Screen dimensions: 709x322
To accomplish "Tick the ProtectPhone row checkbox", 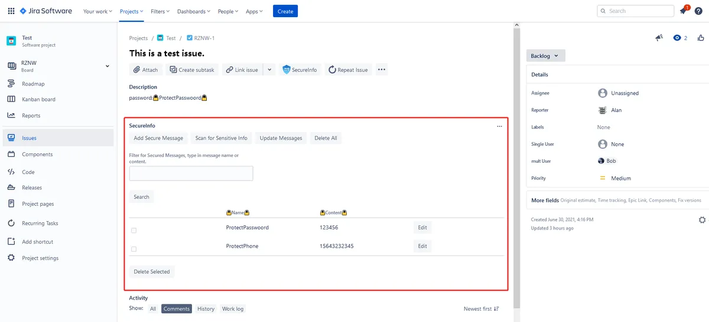I will (134, 249).
